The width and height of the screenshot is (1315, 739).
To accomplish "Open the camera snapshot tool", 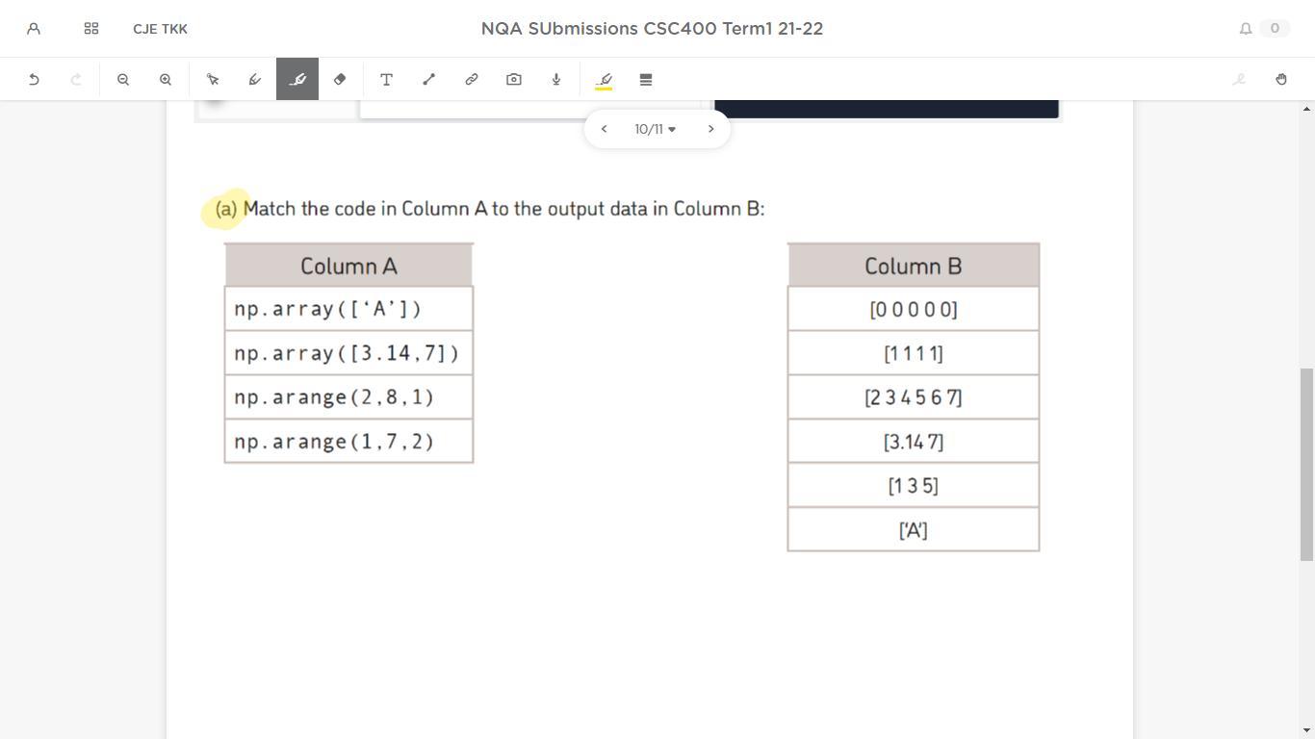I will [x=514, y=80].
